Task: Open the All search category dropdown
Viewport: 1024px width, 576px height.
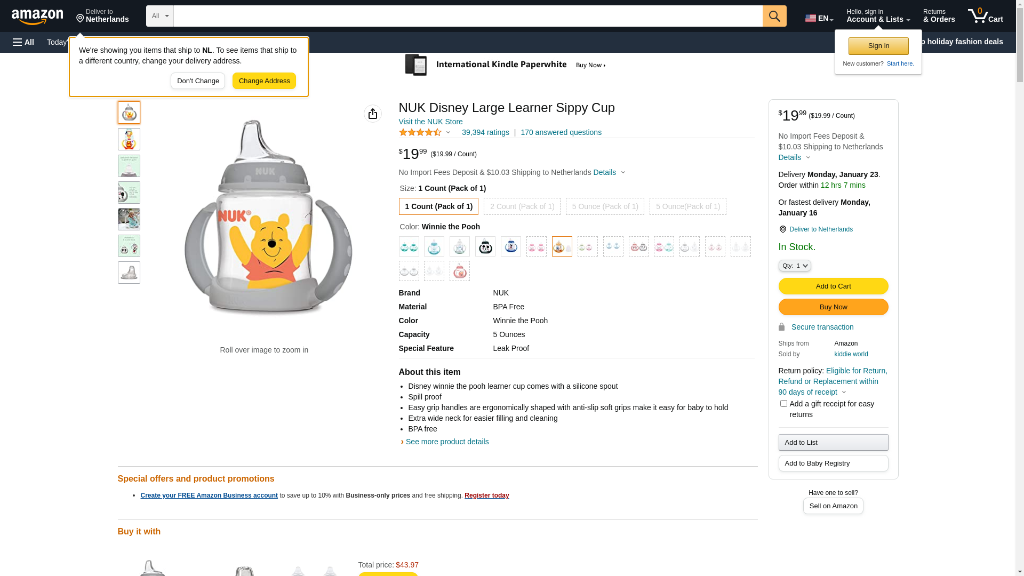Action: pyautogui.click(x=160, y=16)
